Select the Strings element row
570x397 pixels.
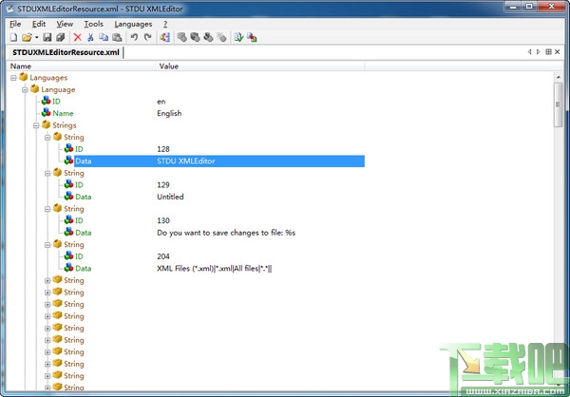(x=65, y=125)
